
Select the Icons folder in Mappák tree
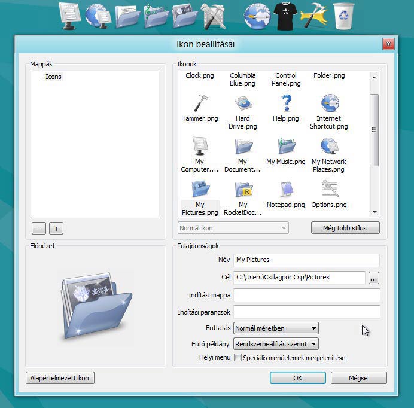pos(53,77)
